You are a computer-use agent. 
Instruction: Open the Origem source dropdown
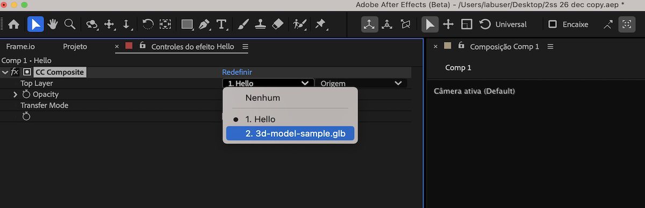pos(361,83)
